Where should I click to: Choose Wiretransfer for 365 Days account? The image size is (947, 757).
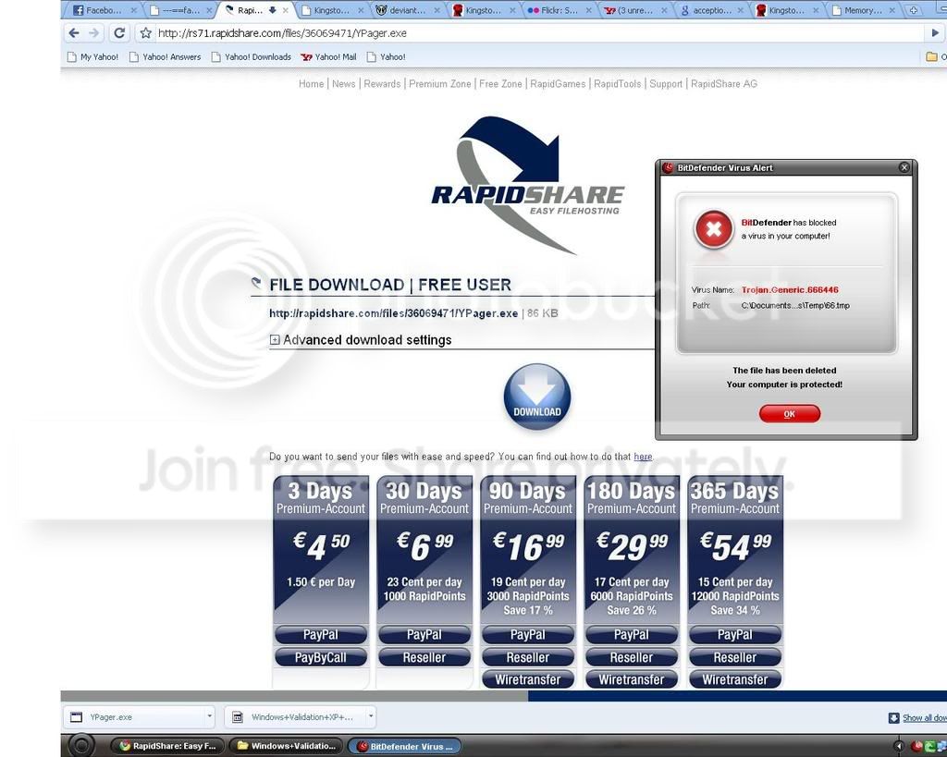[735, 679]
